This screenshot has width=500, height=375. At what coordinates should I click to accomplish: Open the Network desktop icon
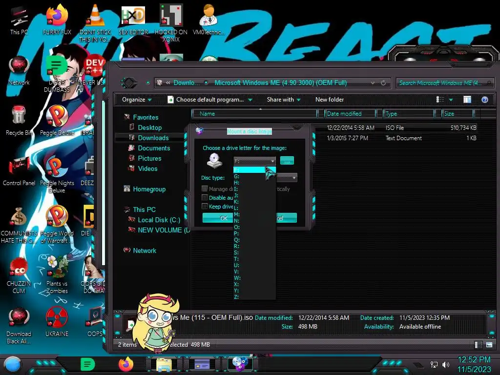point(19,71)
